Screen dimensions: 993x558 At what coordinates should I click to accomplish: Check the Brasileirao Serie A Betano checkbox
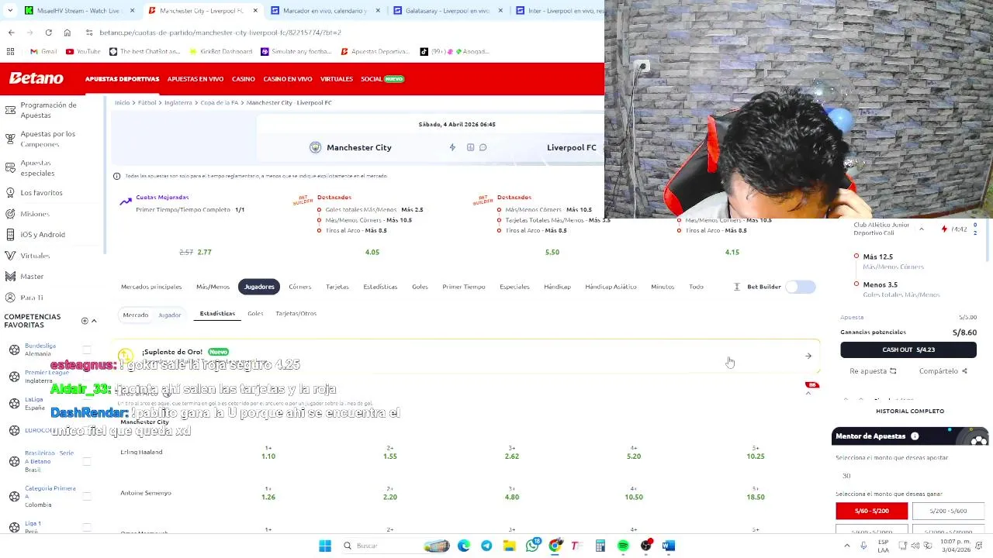pos(87,461)
